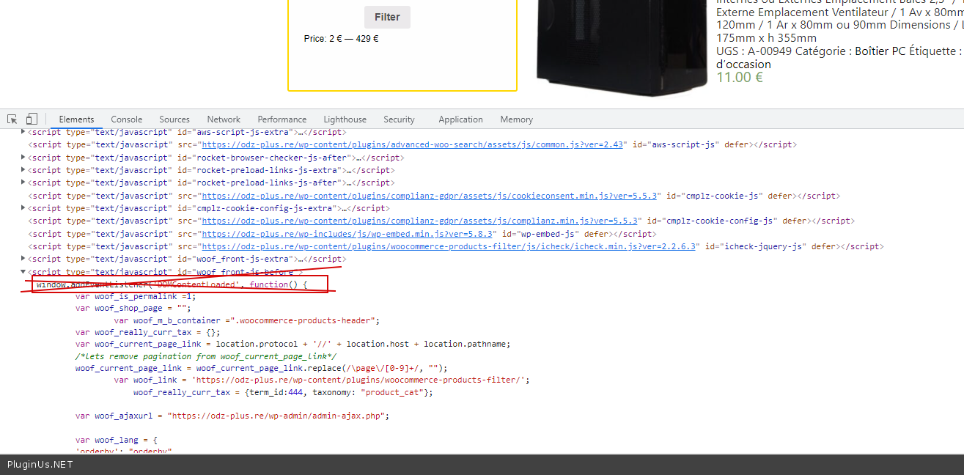Go to the Network tab
This screenshot has width=964, height=475.
click(224, 119)
